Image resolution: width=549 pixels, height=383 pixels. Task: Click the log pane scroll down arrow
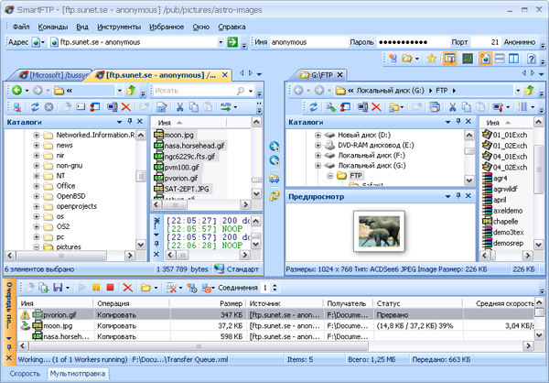256,244
